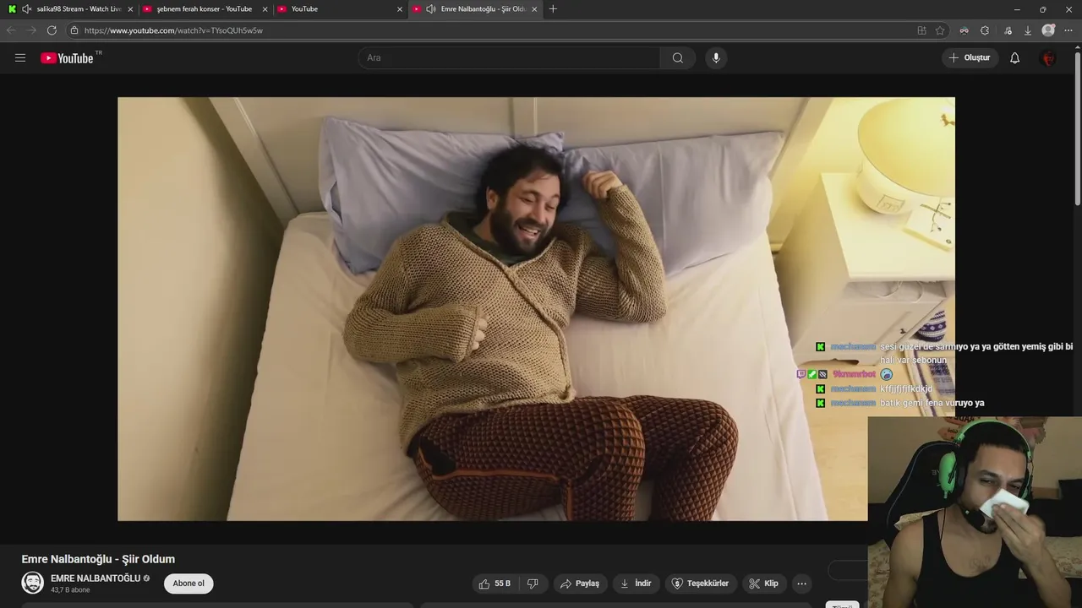Bookmark this page with star icon
The width and height of the screenshot is (1082, 608).
[940, 30]
